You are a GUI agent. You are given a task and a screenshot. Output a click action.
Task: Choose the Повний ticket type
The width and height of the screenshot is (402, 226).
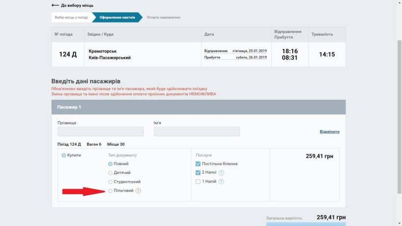pyautogui.click(x=110, y=164)
